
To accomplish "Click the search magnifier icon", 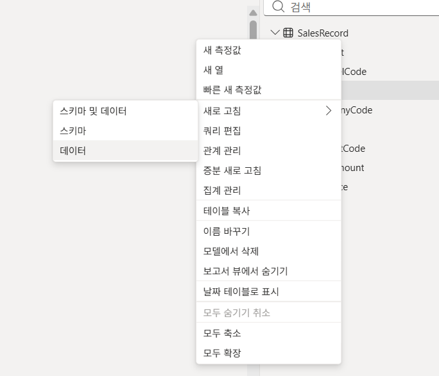I will click(278, 6).
